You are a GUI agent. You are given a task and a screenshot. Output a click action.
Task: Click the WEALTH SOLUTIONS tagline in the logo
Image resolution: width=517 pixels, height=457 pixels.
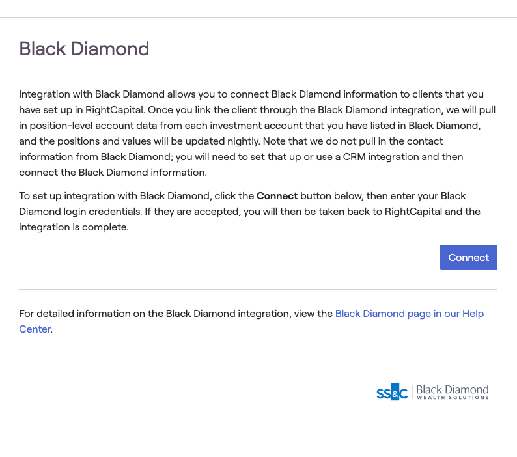pyautogui.click(x=452, y=398)
